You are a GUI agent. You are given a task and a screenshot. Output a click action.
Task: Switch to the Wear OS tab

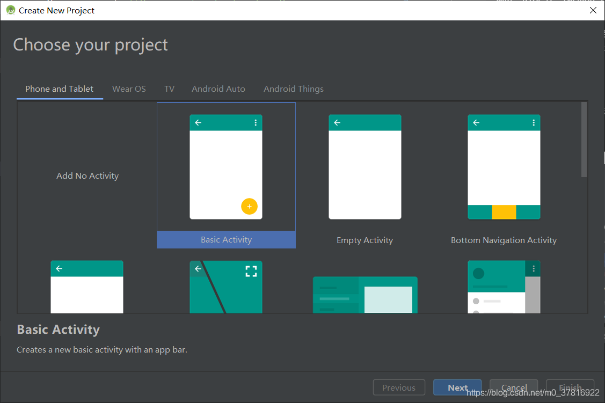129,89
